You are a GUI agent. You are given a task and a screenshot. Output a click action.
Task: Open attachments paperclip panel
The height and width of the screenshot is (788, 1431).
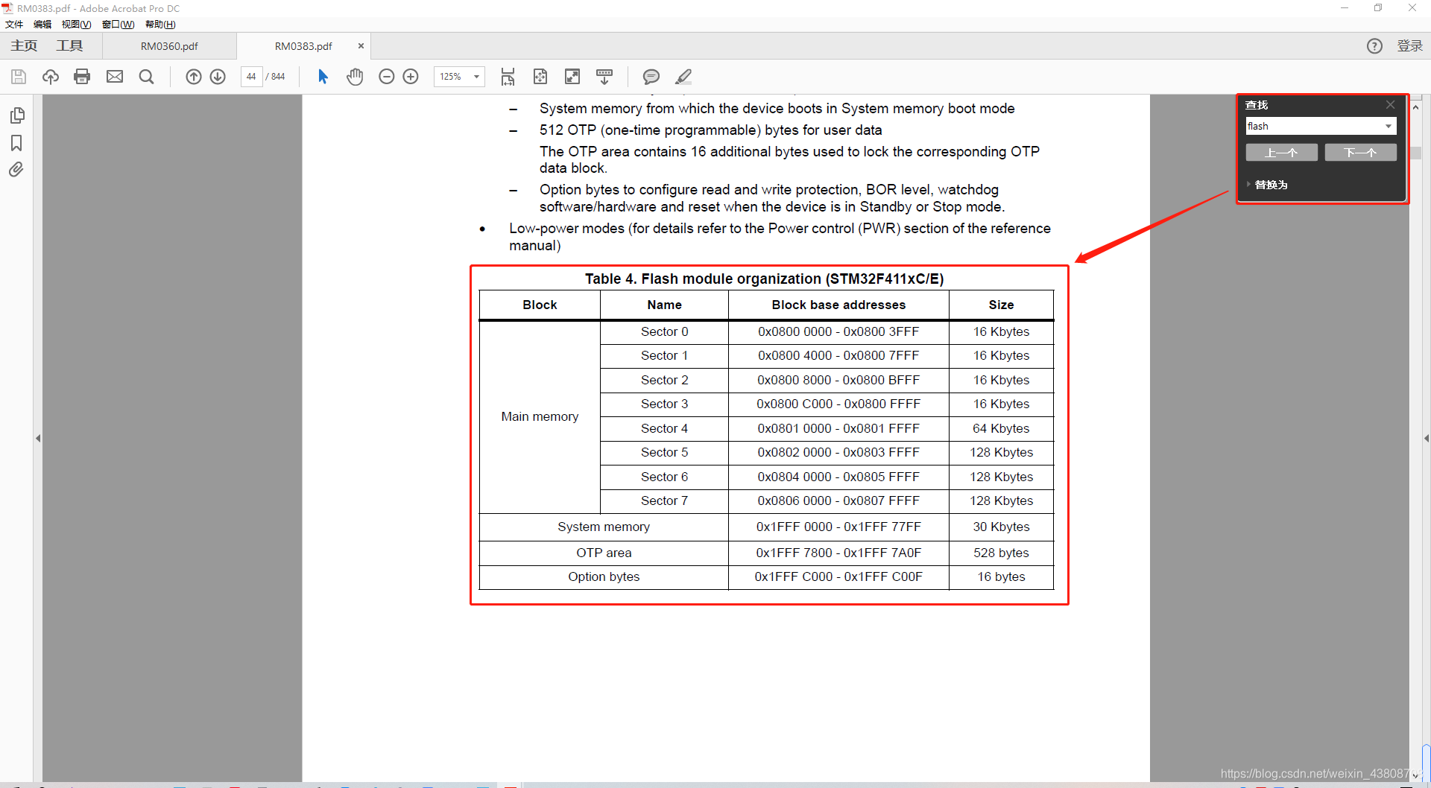tap(16, 170)
